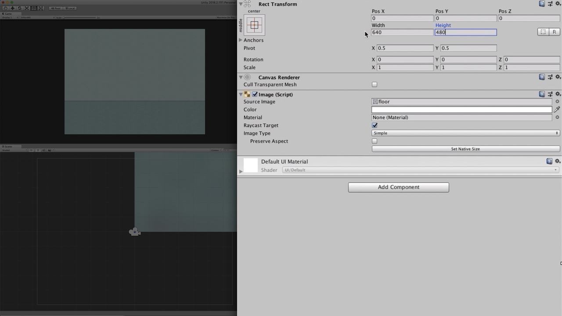Switch to the Game tab
The width and height of the screenshot is (562, 316).
coord(8,14)
